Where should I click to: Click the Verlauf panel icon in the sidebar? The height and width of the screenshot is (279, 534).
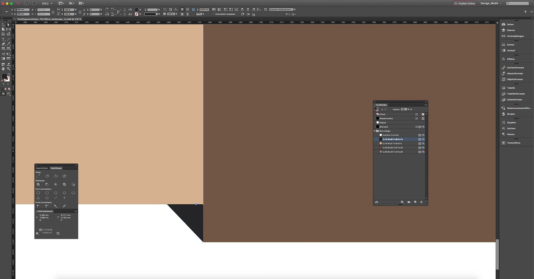click(x=511, y=50)
